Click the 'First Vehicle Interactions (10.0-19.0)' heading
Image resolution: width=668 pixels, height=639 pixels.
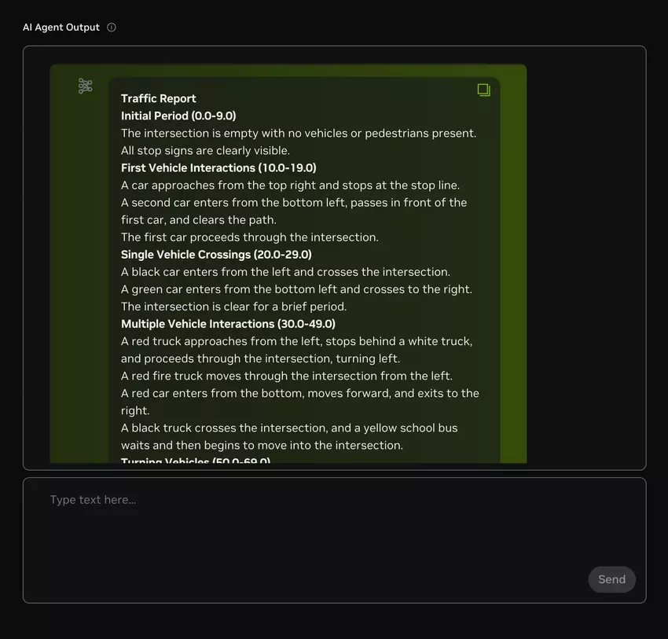coord(218,167)
